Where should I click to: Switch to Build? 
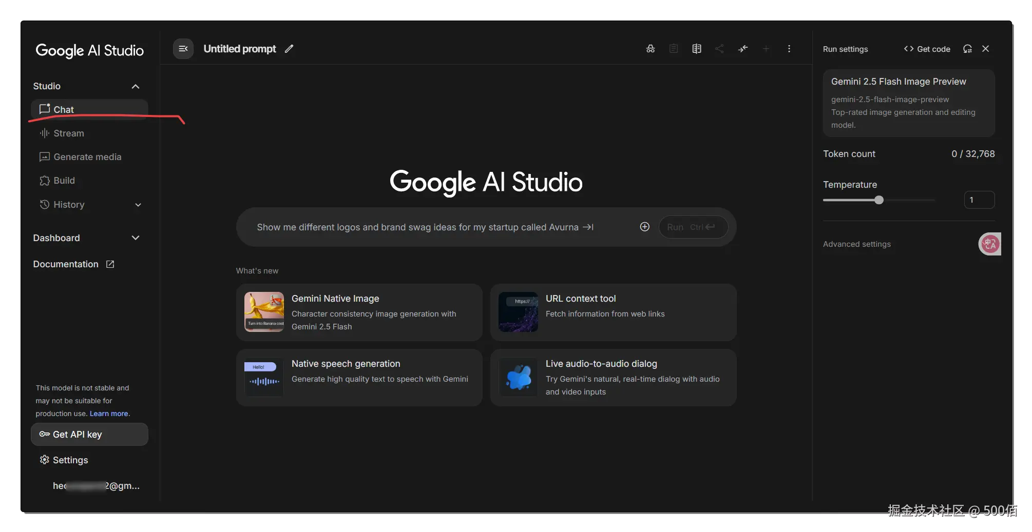point(89,181)
